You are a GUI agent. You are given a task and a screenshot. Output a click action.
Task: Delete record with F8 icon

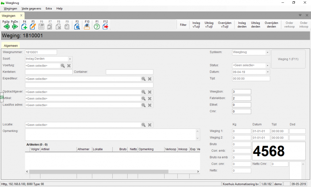58,26
